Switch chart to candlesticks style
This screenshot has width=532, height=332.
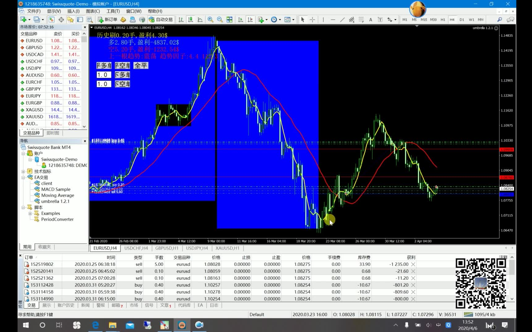click(x=191, y=19)
